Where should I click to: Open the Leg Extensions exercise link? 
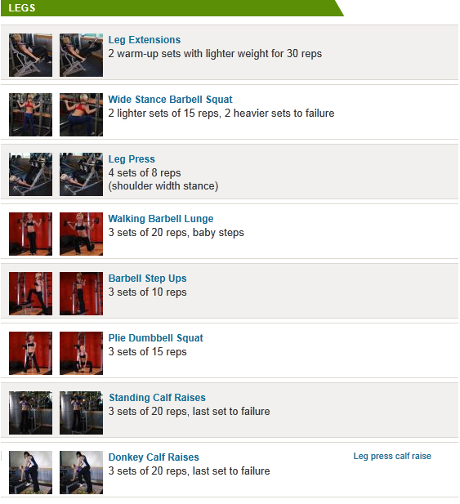coord(145,40)
